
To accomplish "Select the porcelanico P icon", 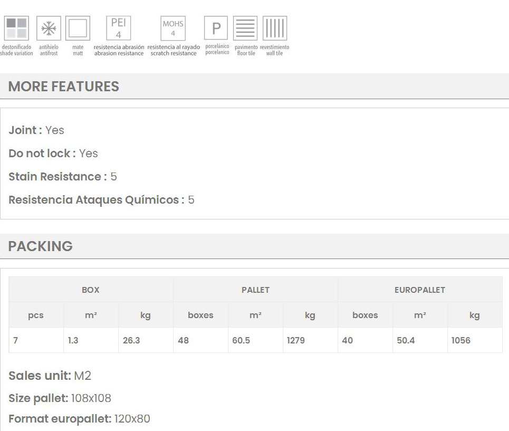I will pos(216,28).
